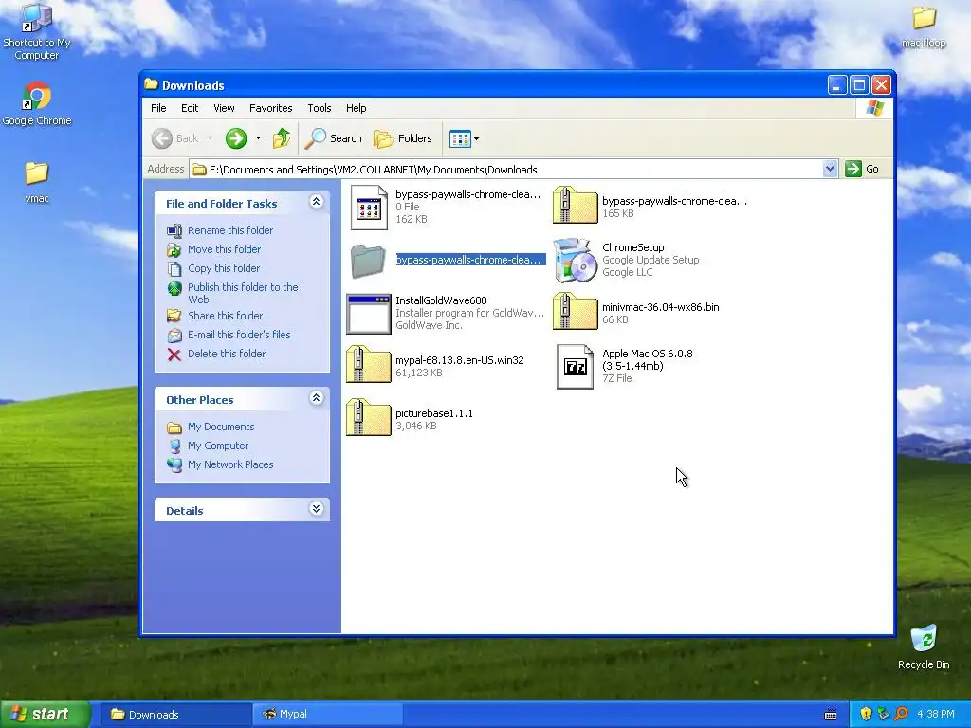Click the Rename this folder icon
Image resolution: width=971 pixels, height=728 pixels.
coord(174,231)
